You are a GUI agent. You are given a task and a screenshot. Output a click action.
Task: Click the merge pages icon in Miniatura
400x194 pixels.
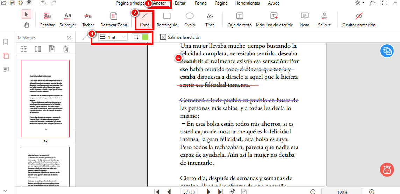click(24, 49)
